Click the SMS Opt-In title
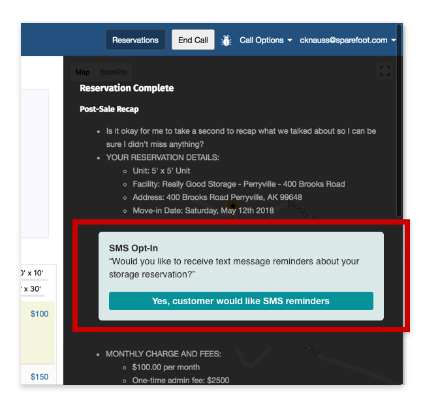Image resolution: width=423 pixels, height=406 pixels. click(x=133, y=248)
